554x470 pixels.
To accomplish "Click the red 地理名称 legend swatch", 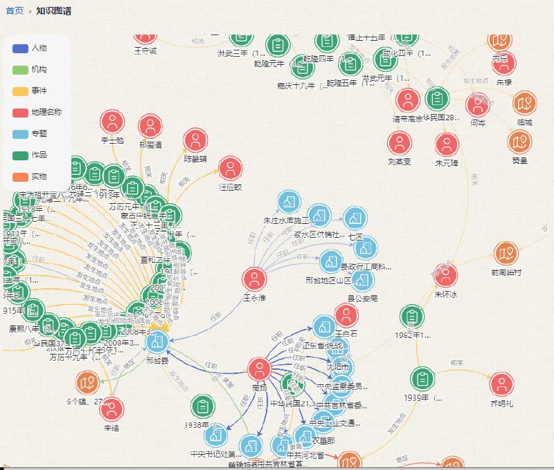I will tap(20, 113).
